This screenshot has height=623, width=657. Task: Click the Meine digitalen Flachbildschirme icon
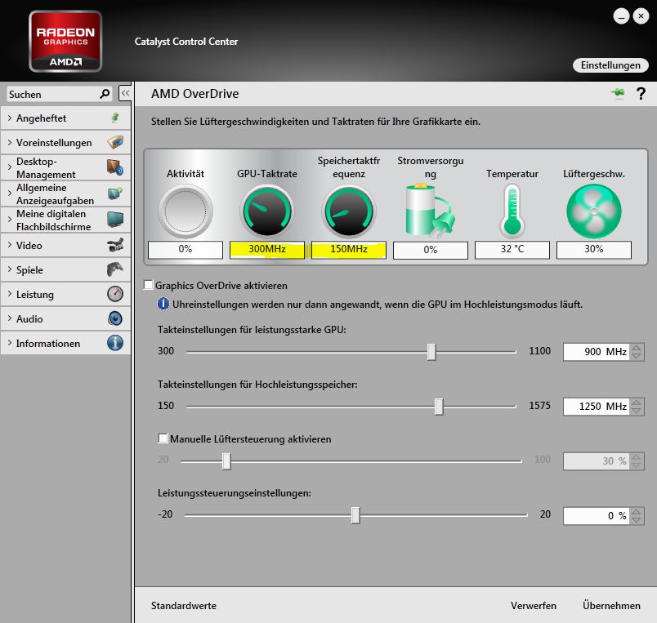coord(115,220)
